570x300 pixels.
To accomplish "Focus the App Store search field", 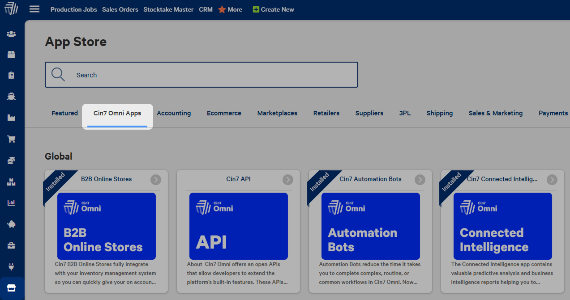I will coord(201,75).
